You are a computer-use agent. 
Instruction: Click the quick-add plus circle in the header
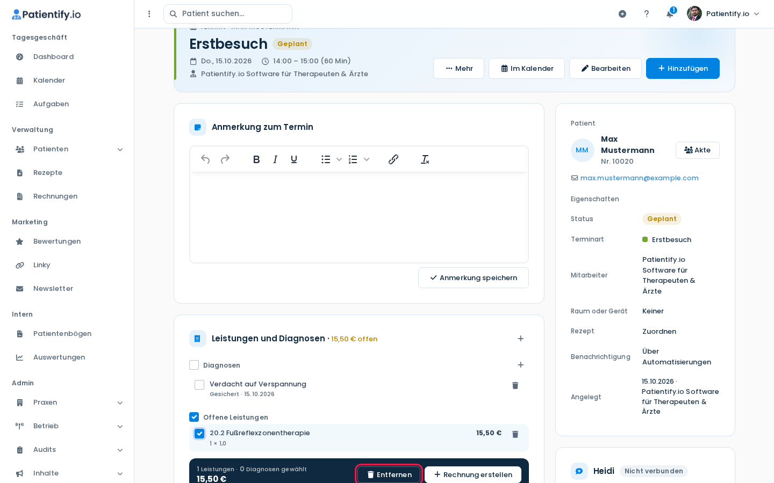click(622, 14)
